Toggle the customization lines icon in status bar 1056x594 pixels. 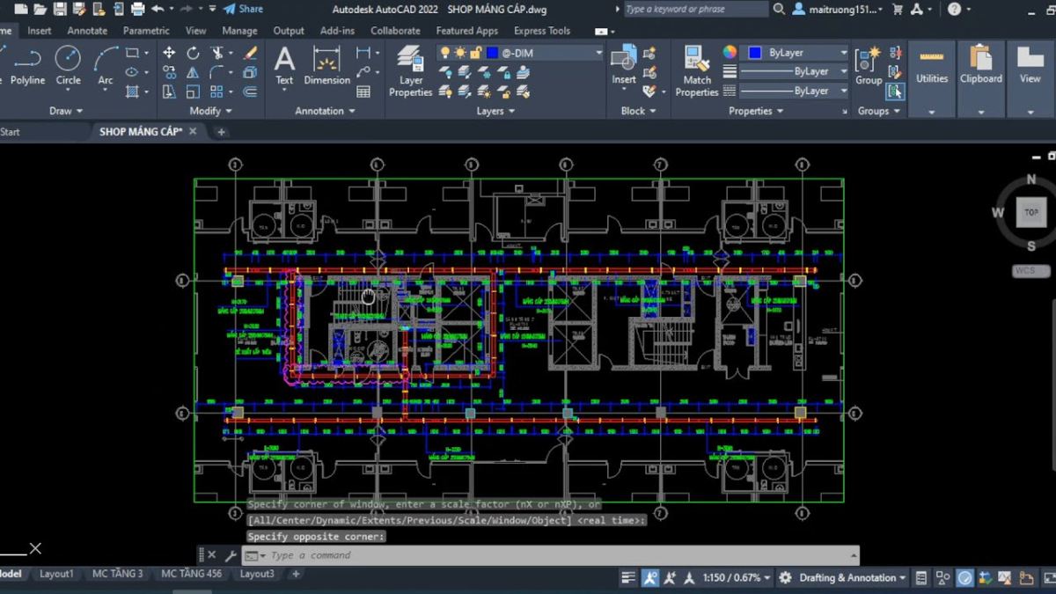pos(628,577)
